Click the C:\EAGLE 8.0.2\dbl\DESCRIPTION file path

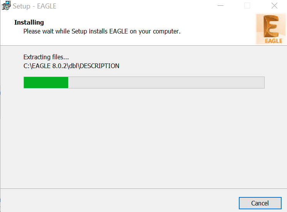(x=71, y=66)
